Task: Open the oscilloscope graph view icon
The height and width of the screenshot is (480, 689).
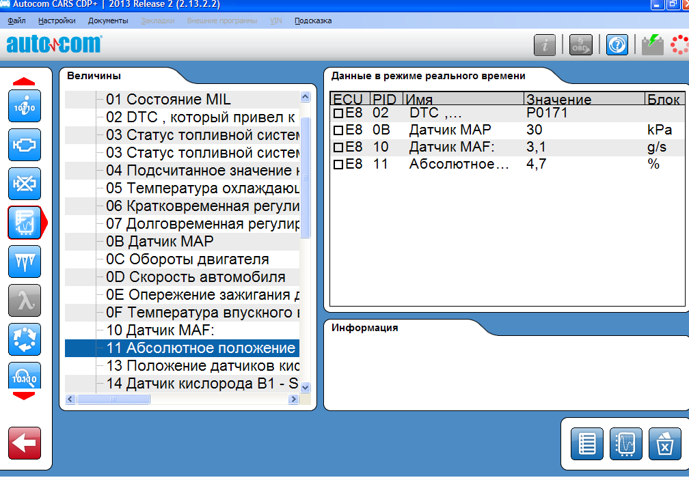Action: [625, 444]
